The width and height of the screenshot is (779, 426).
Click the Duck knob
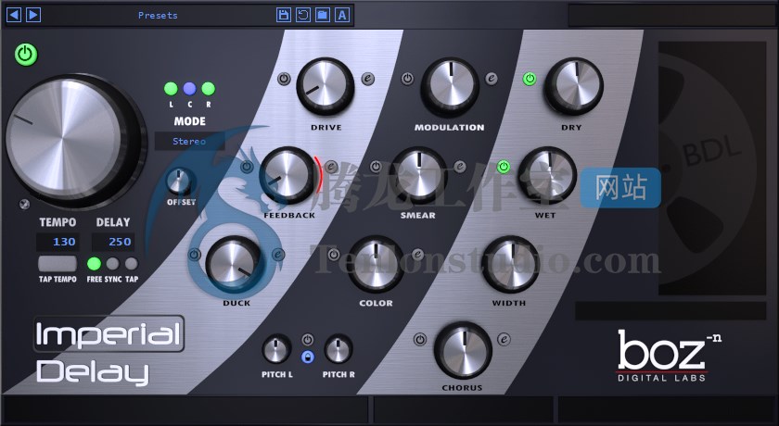(x=235, y=264)
